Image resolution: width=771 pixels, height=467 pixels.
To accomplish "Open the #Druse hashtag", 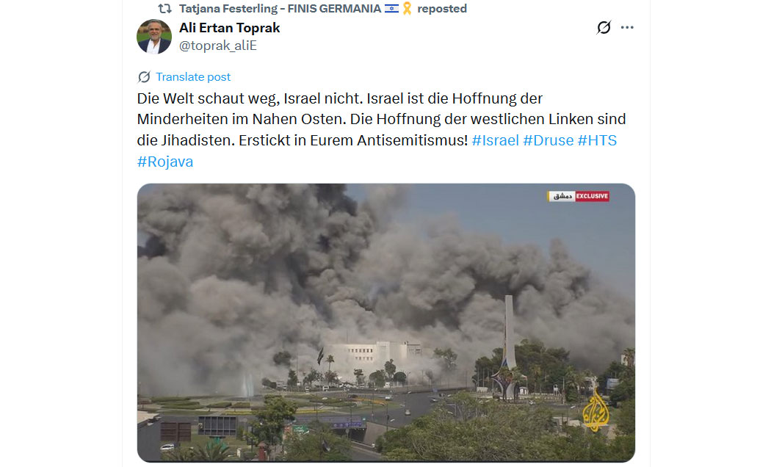I will (549, 140).
